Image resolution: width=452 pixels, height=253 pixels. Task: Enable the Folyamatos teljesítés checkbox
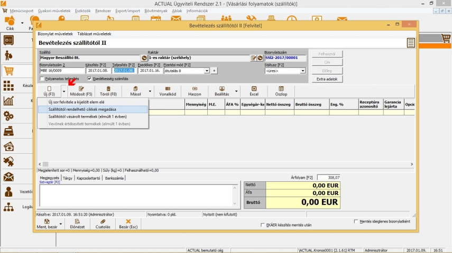(42, 79)
